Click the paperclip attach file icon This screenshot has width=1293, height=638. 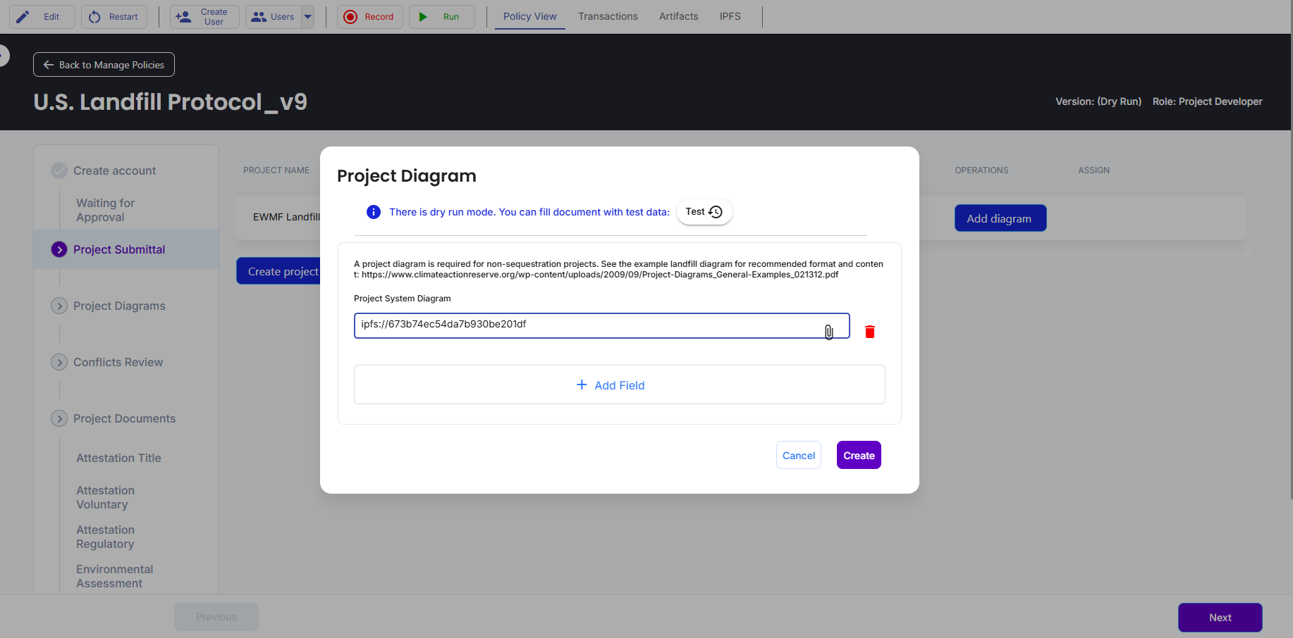829,332
